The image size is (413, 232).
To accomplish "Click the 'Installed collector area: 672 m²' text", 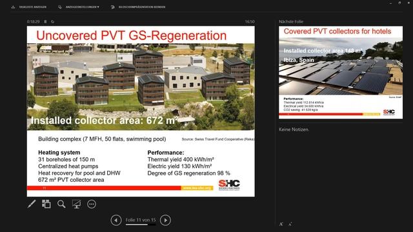I will tap(105, 121).
